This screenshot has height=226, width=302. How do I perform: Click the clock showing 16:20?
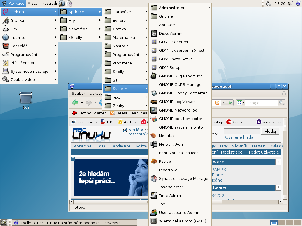(280, 4)
